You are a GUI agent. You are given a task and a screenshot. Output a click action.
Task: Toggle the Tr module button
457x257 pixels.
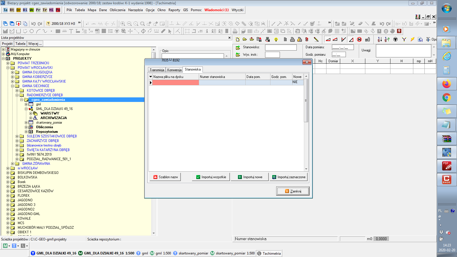[x=45, y=10]
